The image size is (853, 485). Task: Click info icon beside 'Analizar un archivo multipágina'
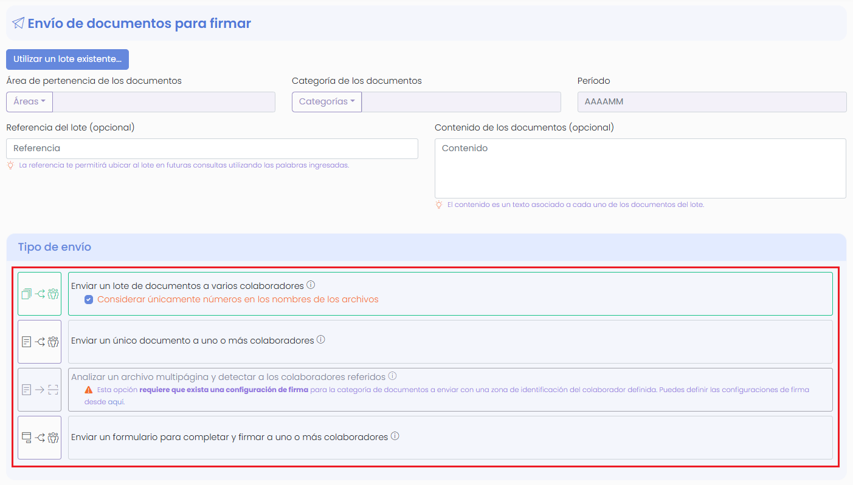point(393,376)
